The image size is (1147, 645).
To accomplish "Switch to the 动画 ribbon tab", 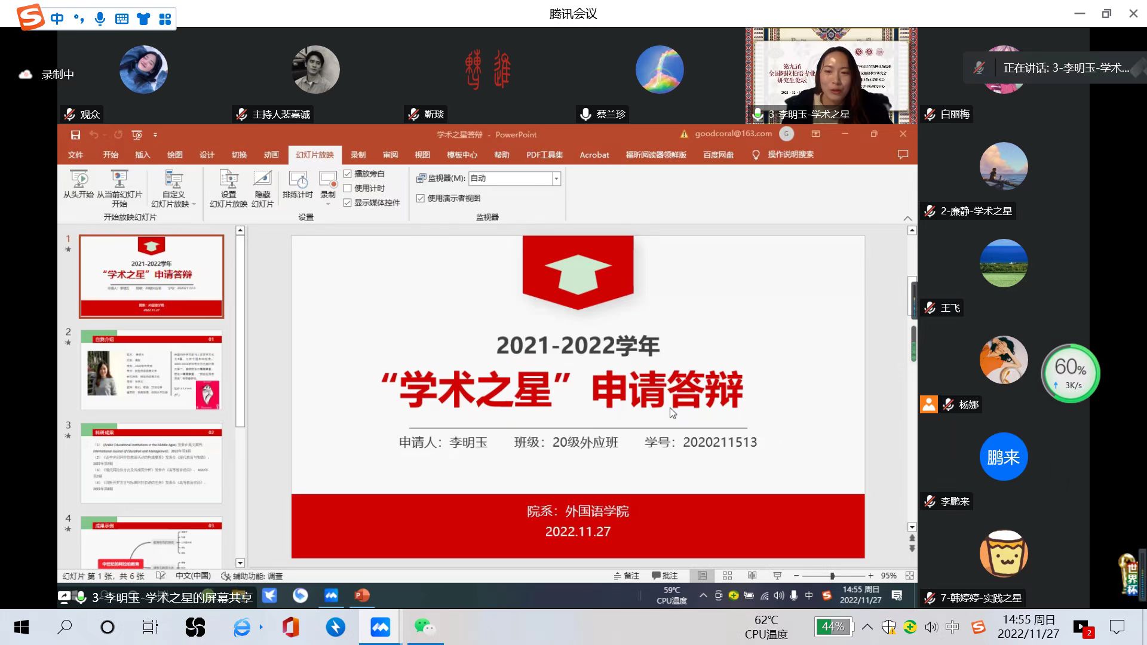I will (271, 155).
